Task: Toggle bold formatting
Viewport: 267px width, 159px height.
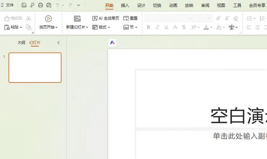Action: pyautogui.click(x=148, y=27)
